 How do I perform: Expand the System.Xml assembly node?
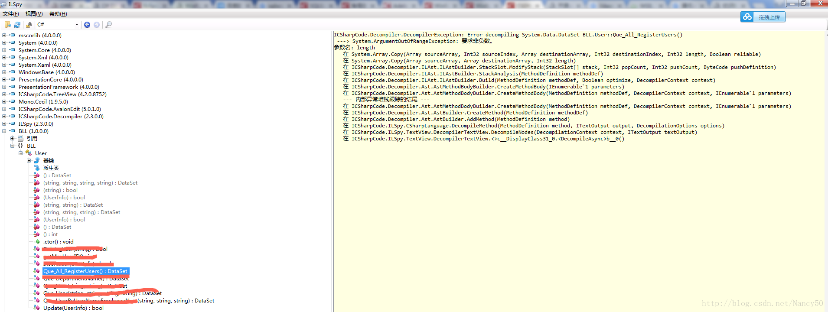[4, 58]
